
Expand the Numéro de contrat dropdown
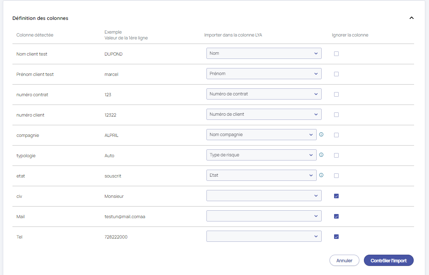[264, 94]
